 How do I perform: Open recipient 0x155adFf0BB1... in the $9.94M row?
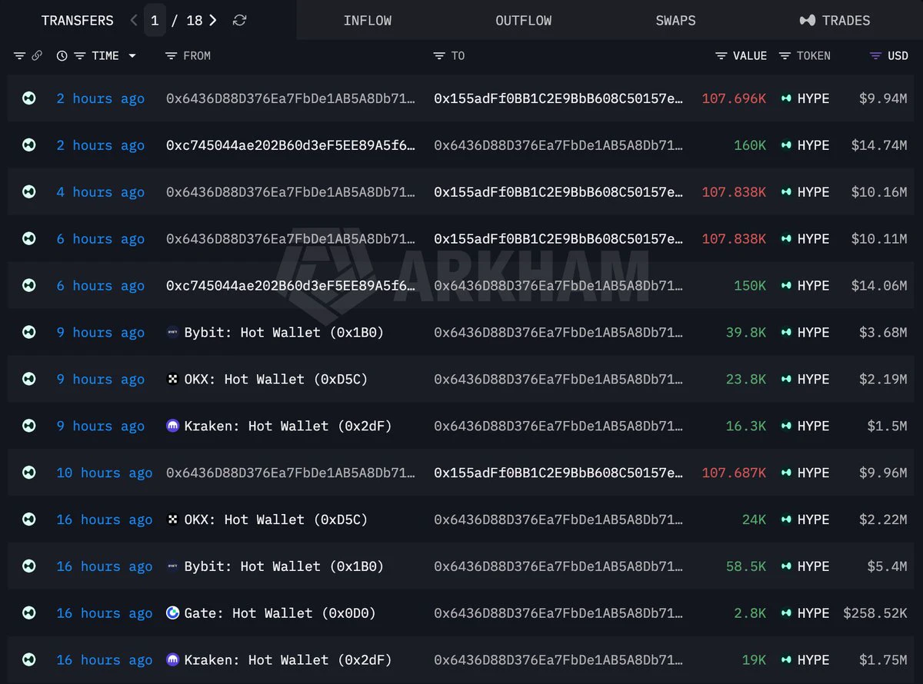point(558,98)
